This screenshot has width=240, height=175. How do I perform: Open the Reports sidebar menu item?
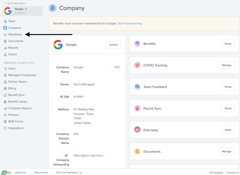point(13,48)
